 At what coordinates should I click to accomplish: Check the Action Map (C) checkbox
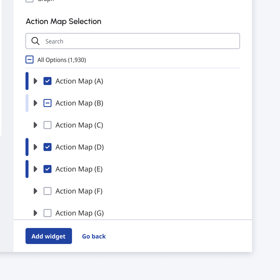coord(47,125)
